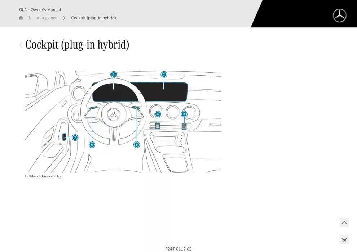Select the Cockpit (plug-in hybrid) breadcrumb item

(x=93, y=18)
